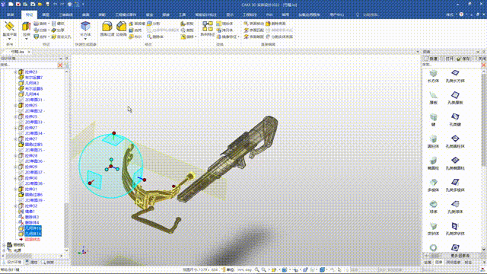Open the 三维曲线 ribbon tab
487x274 pixels.
pos(65,14)
